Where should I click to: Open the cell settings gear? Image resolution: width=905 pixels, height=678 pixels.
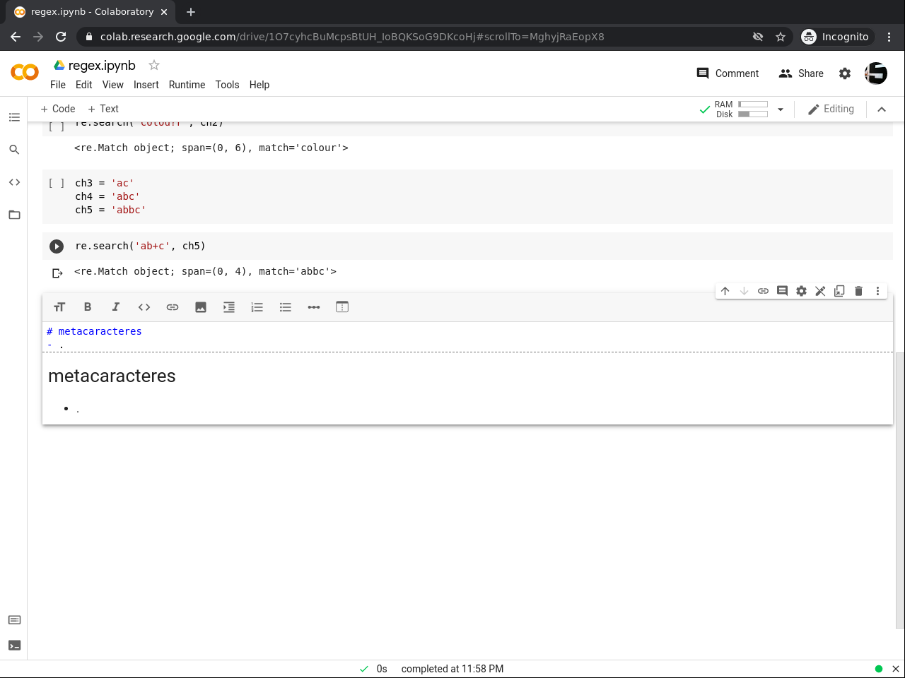click(x=802, y=291)
